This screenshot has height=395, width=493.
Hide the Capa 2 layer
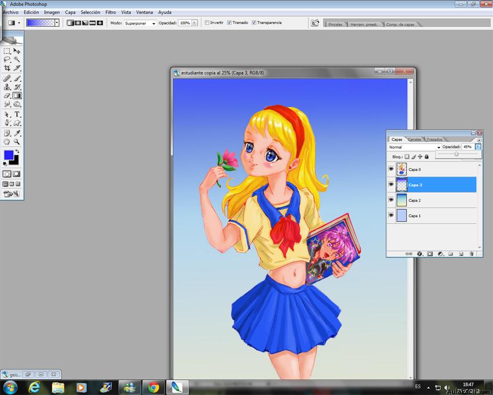[x=391, y=200]
